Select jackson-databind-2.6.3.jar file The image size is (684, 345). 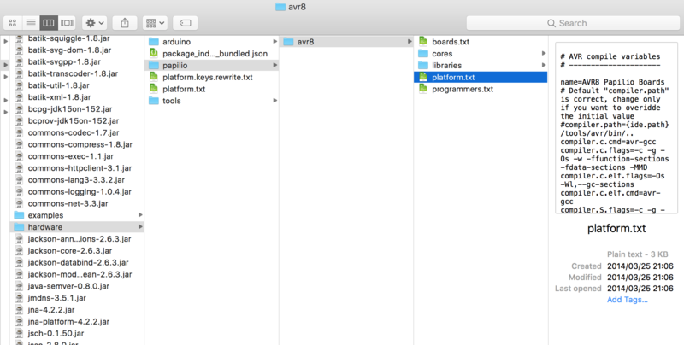click(x=77, y=262)
